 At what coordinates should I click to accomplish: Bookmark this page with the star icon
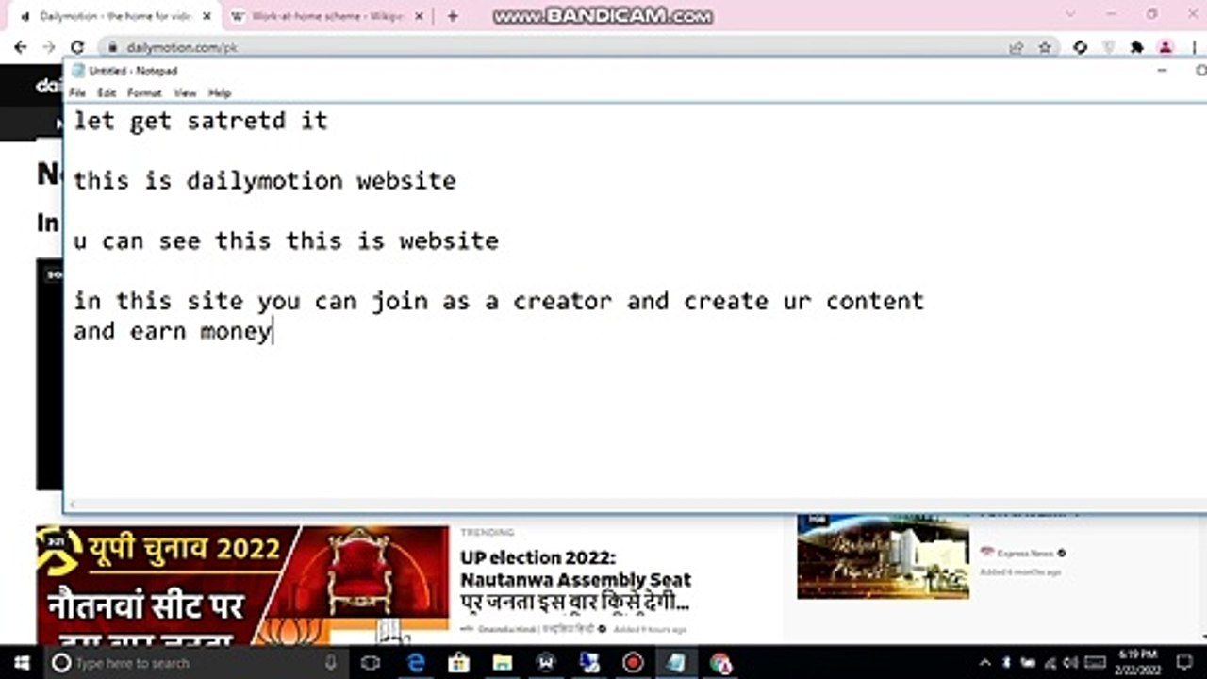tap(1045, 47)
